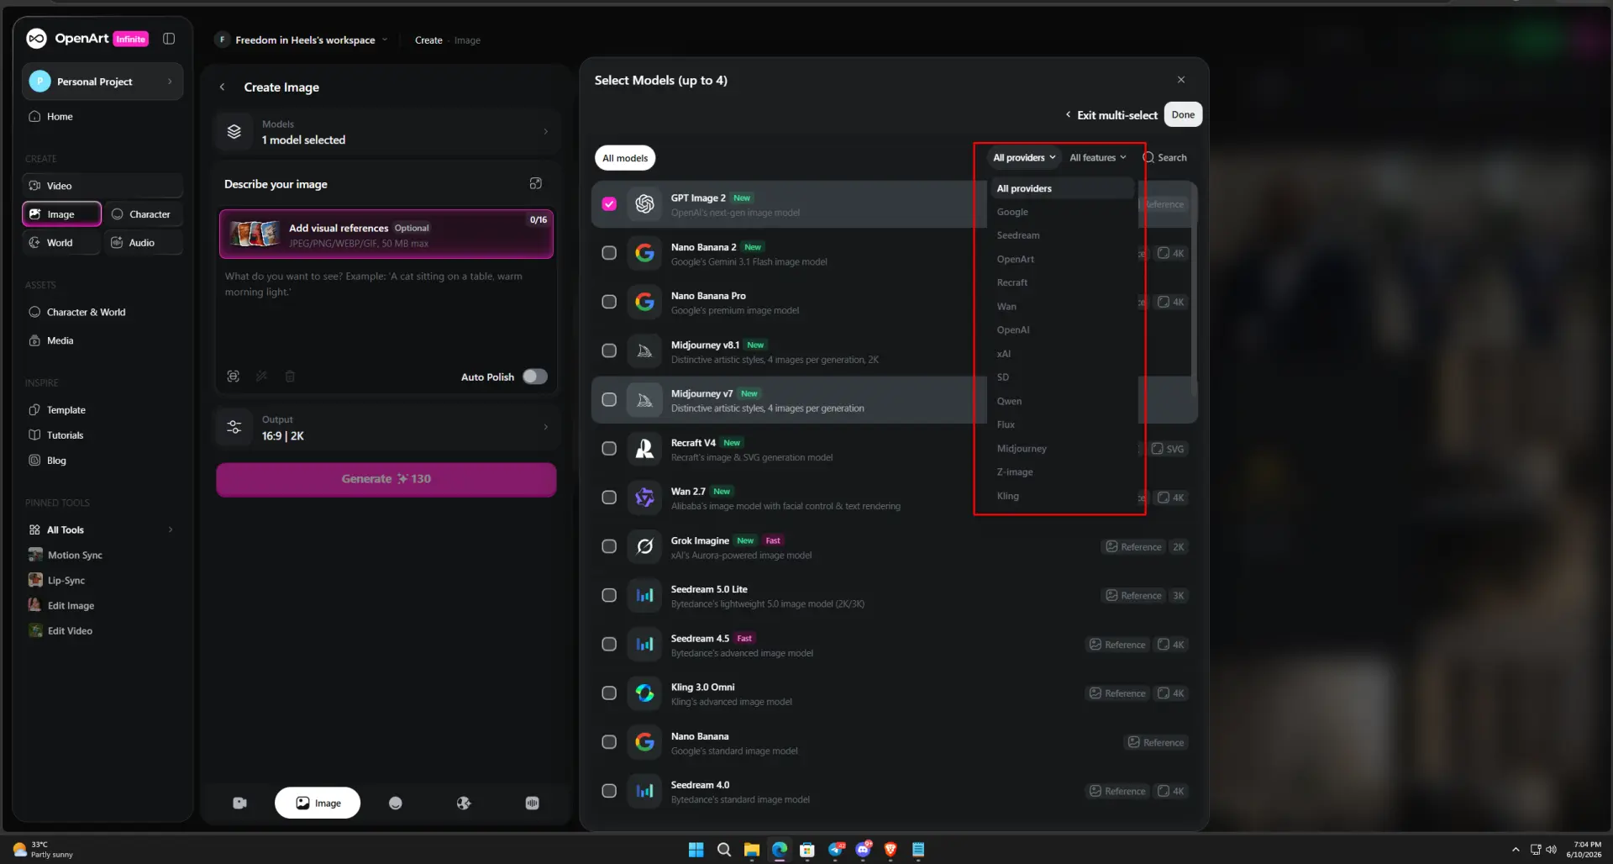Viewport: 1613px width, 864px height.
Task: Open Brave browser from taskbar
Action: point(891,850)
